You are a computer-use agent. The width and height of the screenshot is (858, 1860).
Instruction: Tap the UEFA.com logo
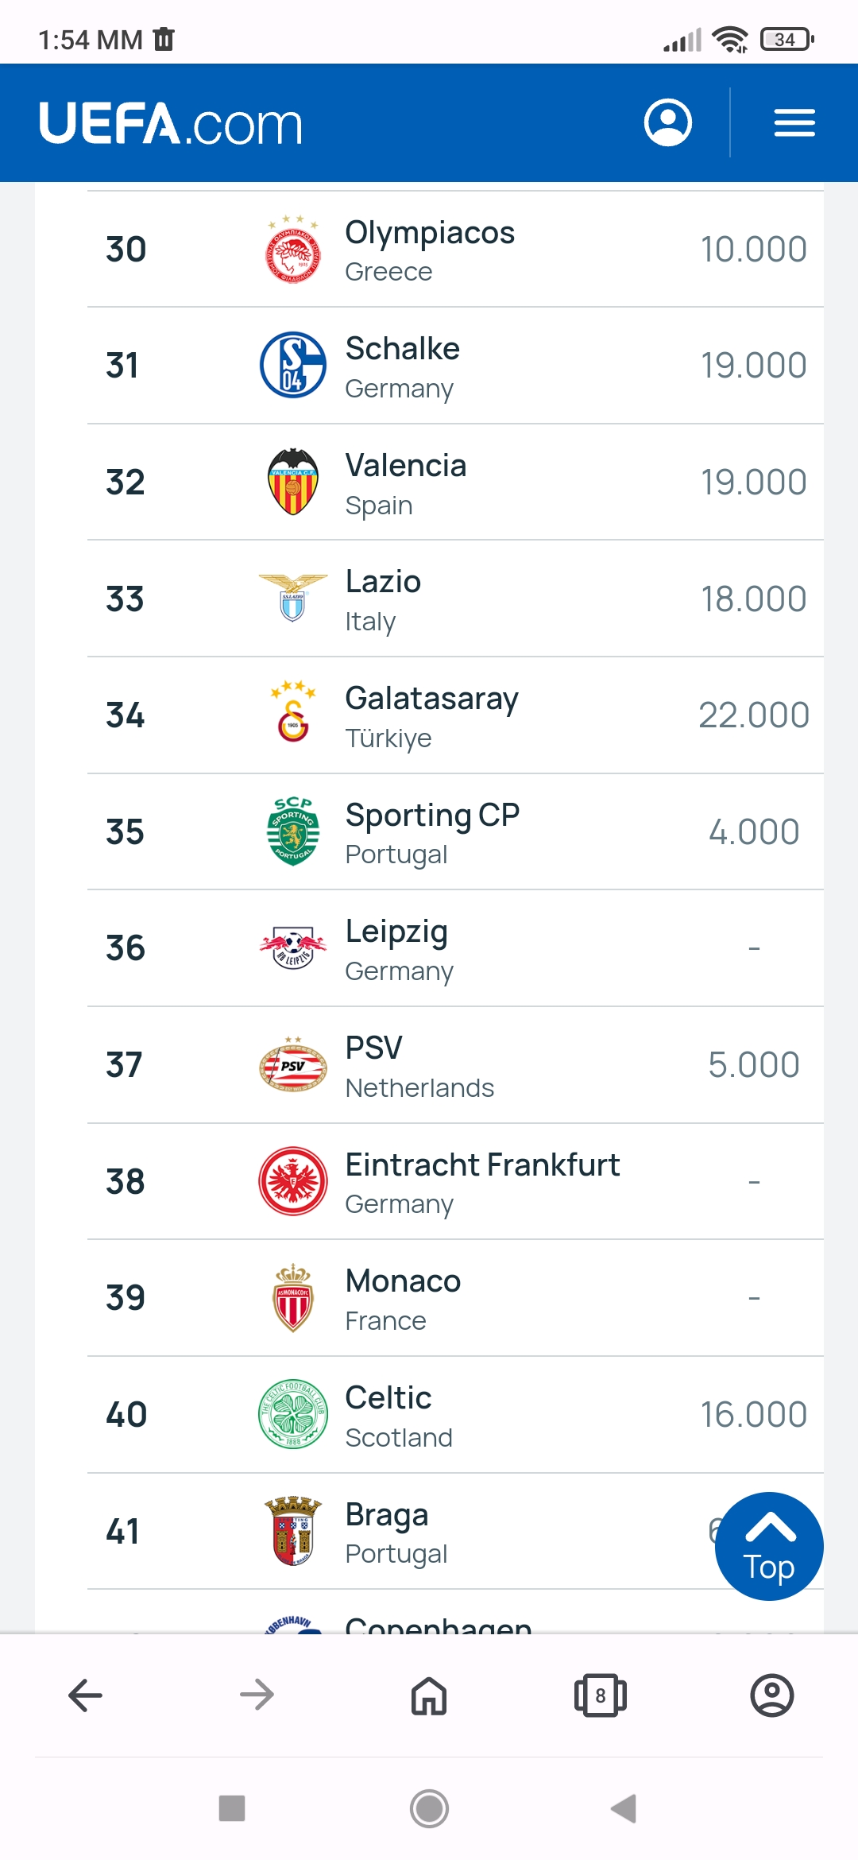click(x=171, y=123)
